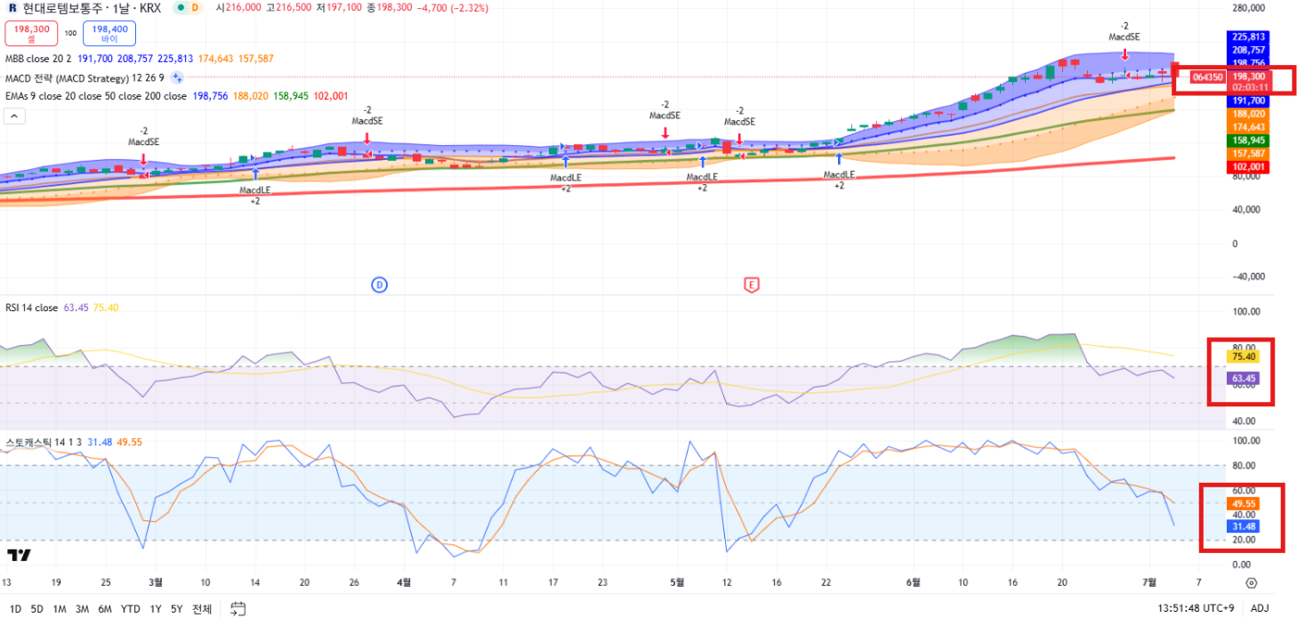Click the 75.40 yellow RSI axis label
Image resolution: width=1297 pixels, height=618 pixels.
click(x=1243, y=357)
